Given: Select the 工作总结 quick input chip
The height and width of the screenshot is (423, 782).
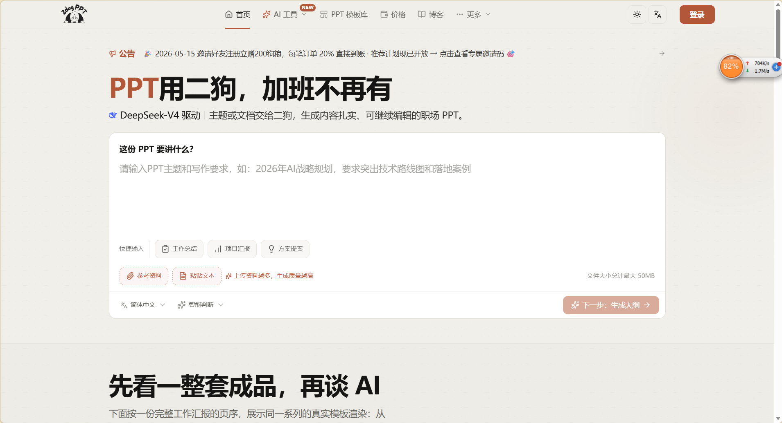Looking at the screenshot, I should (x=179, y=249).
